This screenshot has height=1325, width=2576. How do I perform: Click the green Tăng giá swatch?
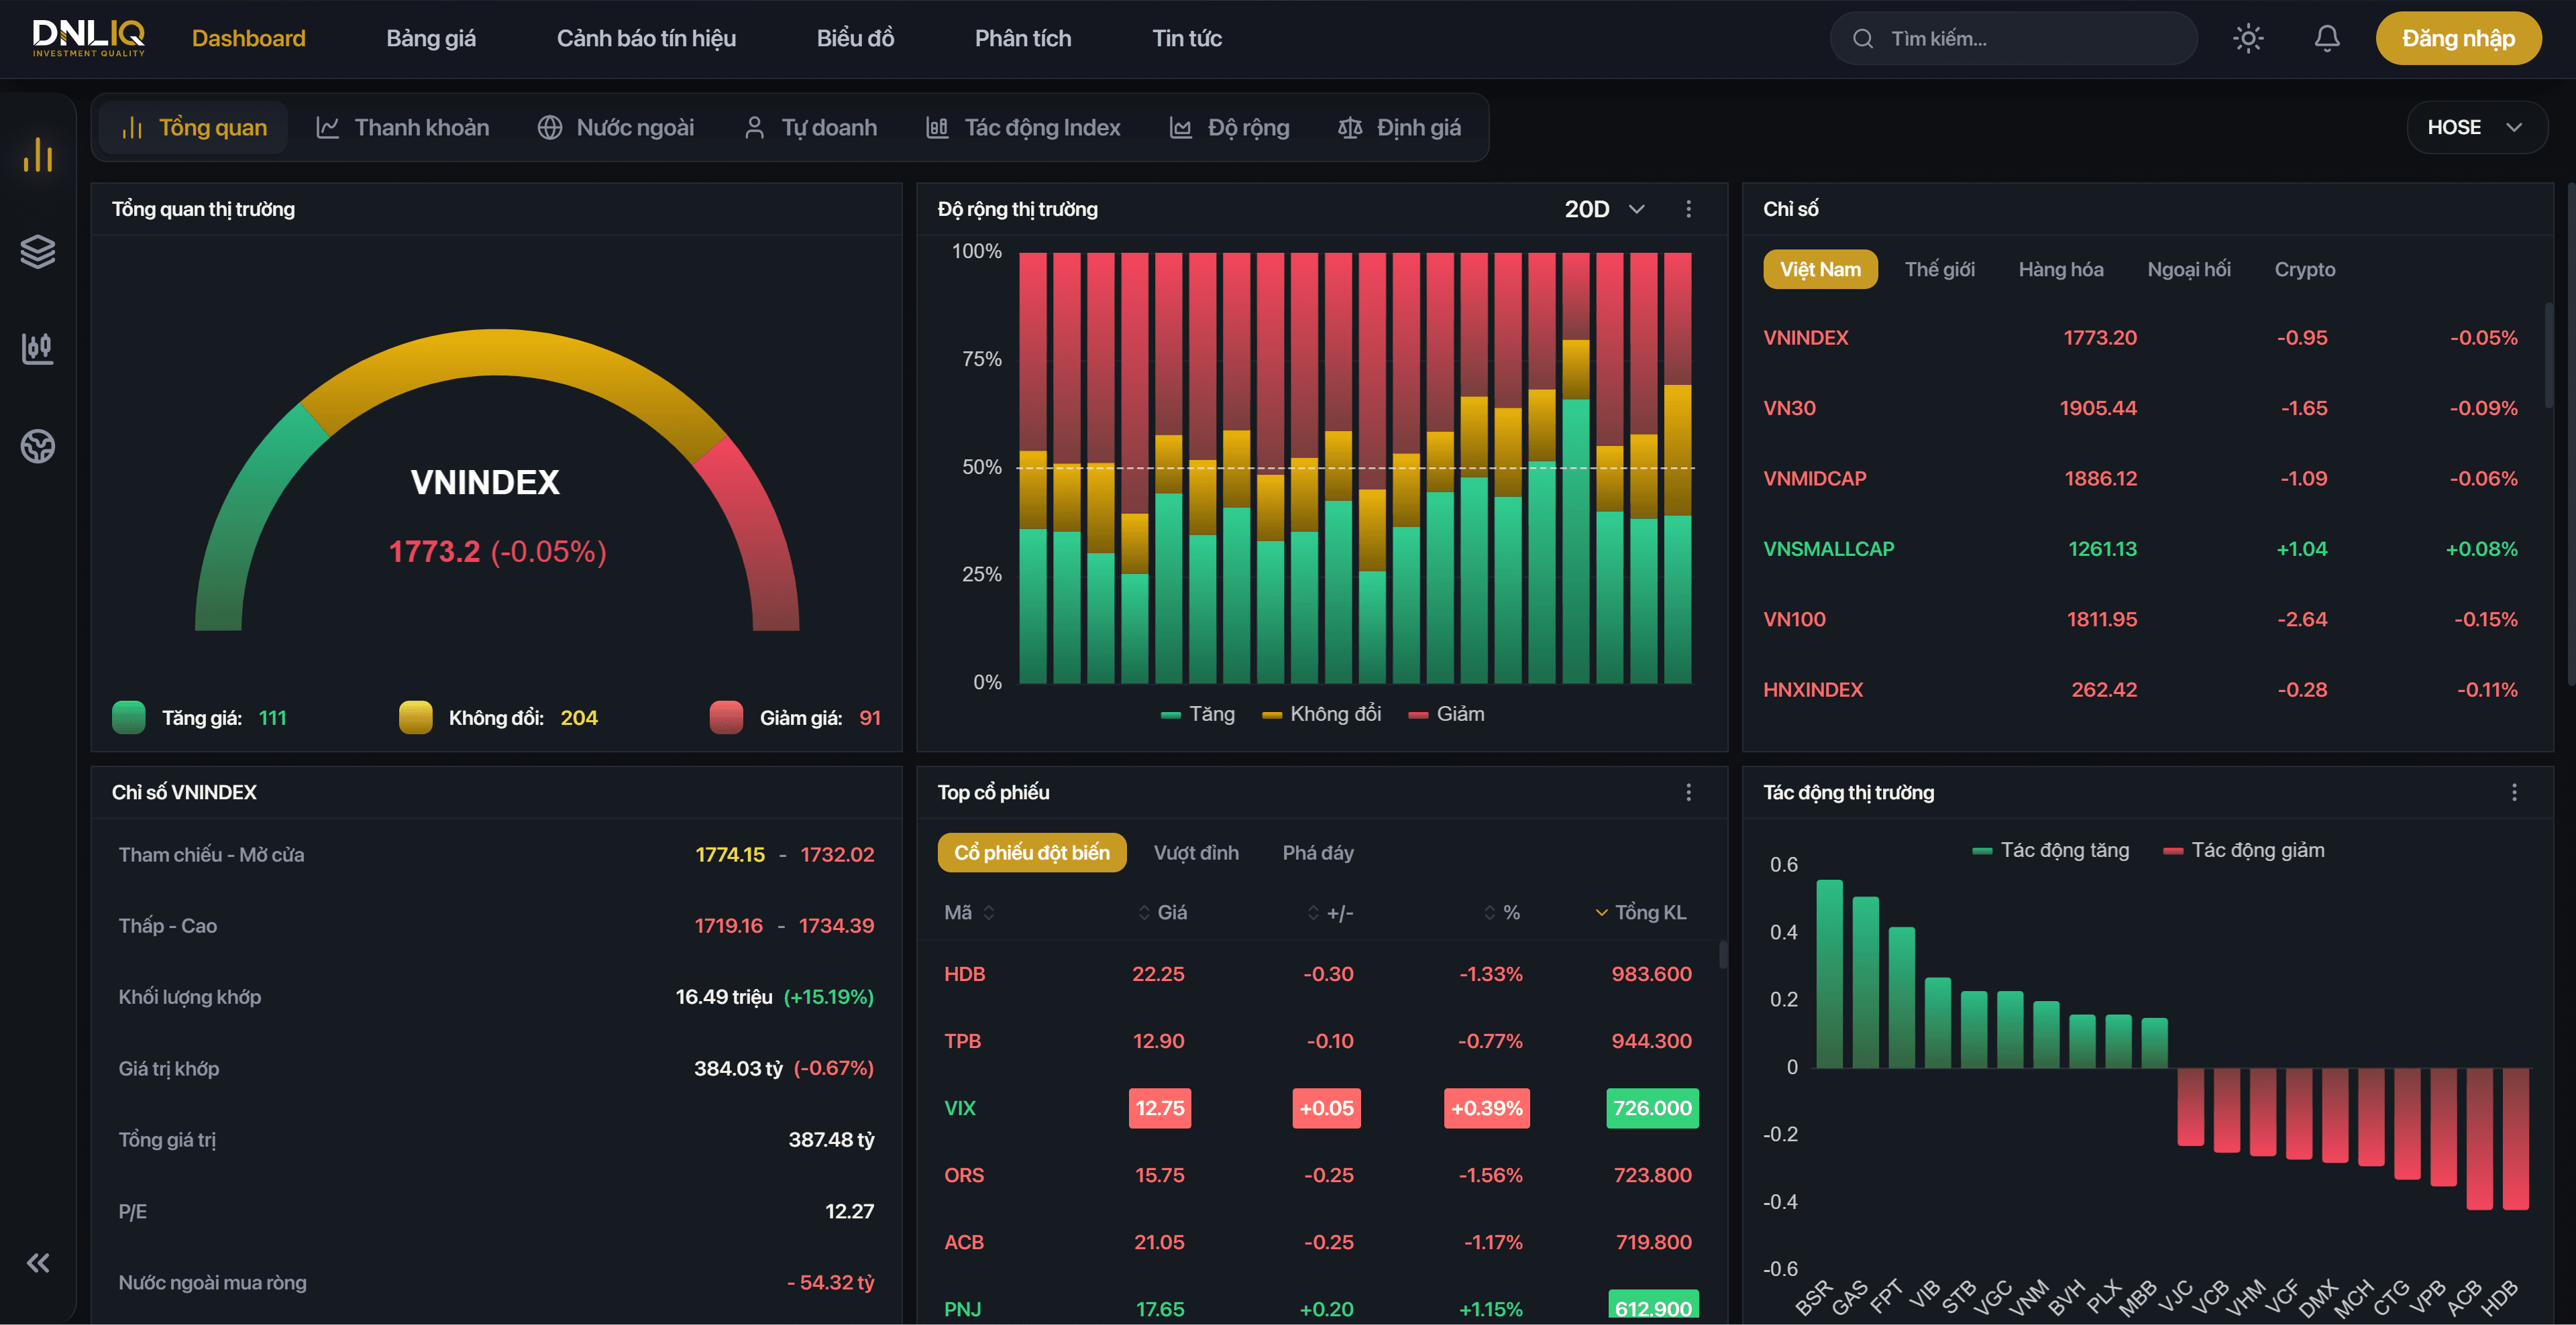(x=129, y=717)
